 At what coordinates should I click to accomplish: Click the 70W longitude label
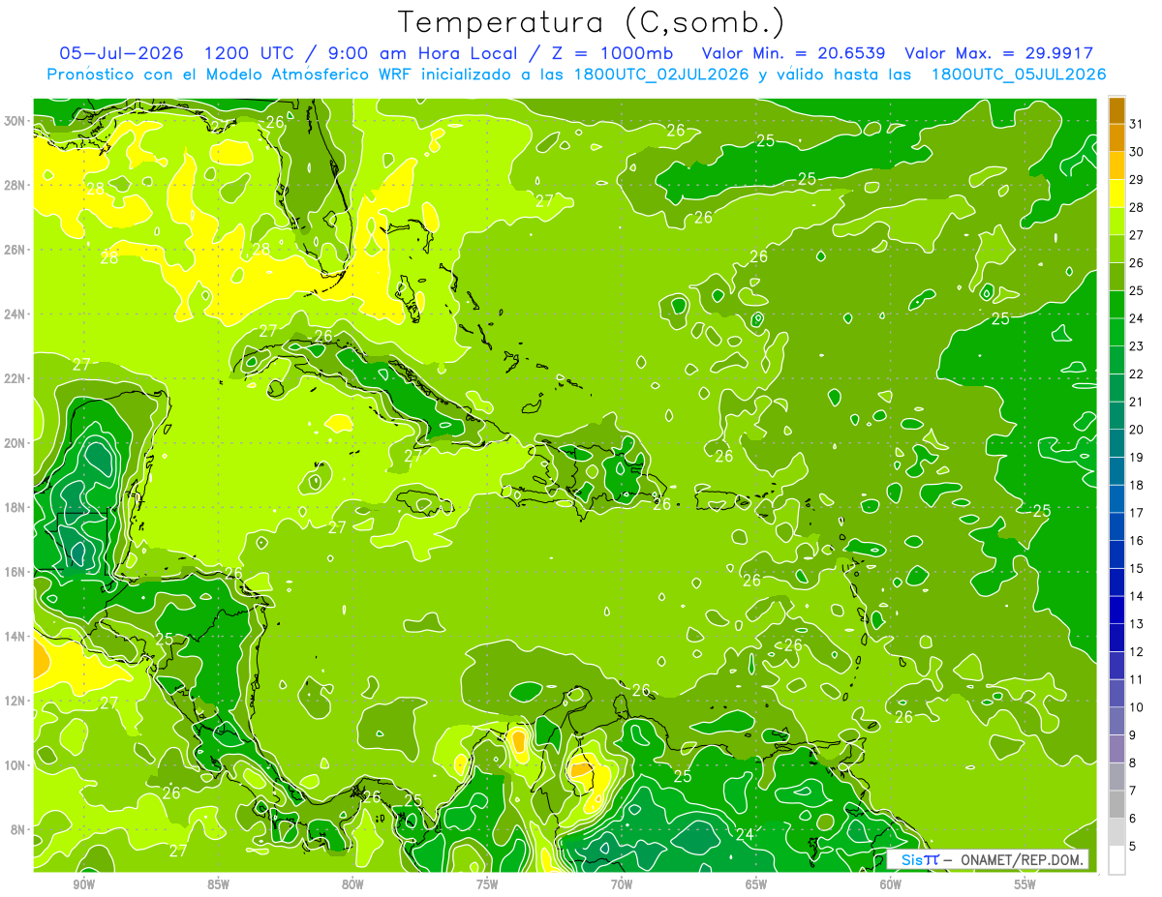click(622, 884)
